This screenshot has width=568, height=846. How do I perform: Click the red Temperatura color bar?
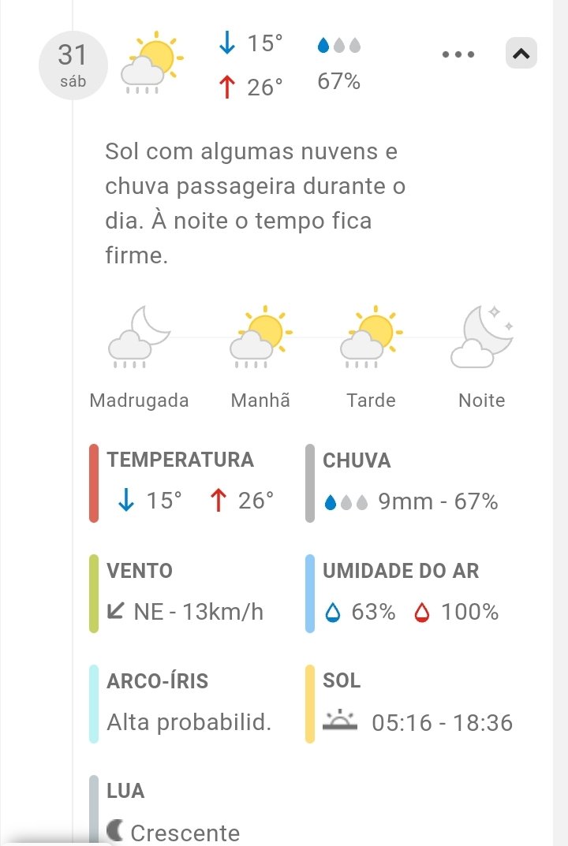[x=94, y=483]
